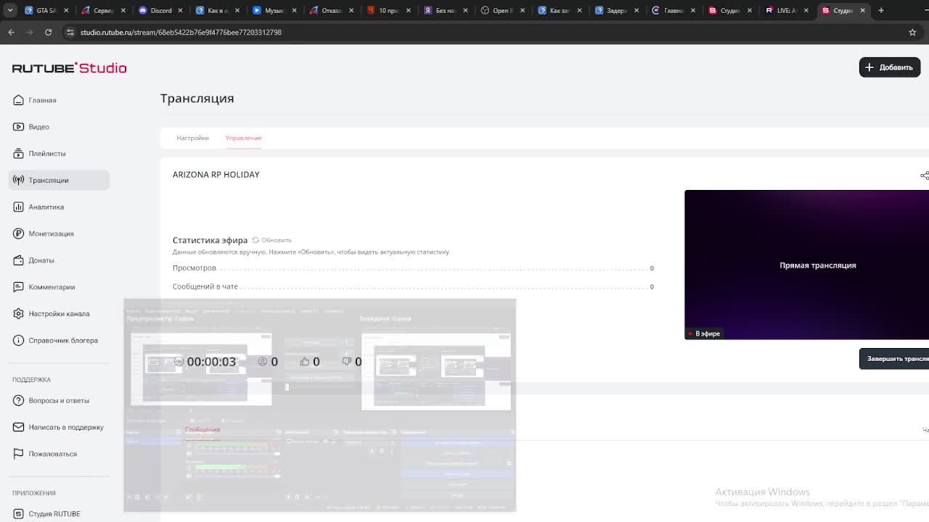Screen dimensions: 929x522
Task: Click the Просмотров statistics row
Action: click(413, 268)
